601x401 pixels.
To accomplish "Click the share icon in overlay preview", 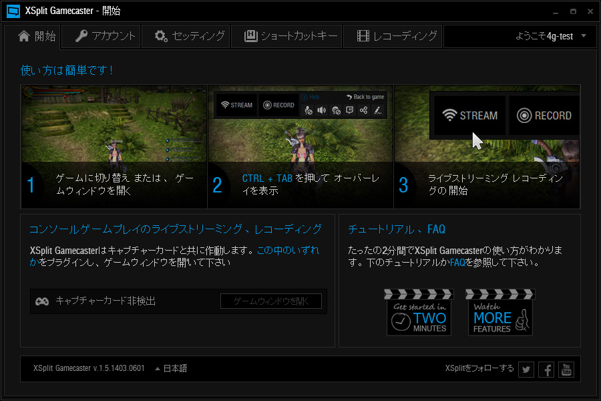I will (363, 110).
